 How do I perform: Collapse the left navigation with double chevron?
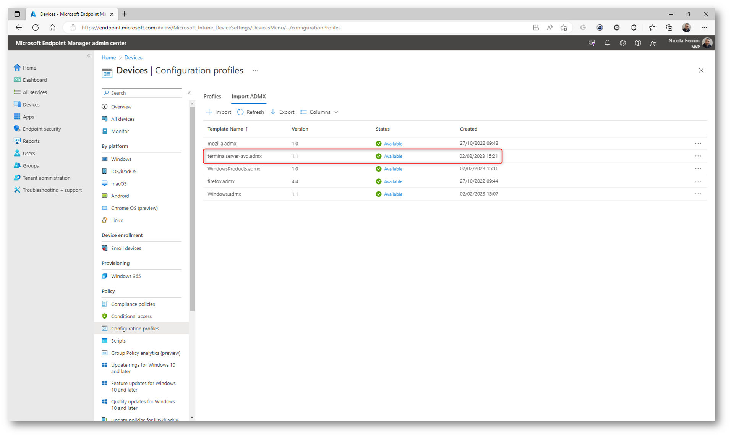coord(89,56)
